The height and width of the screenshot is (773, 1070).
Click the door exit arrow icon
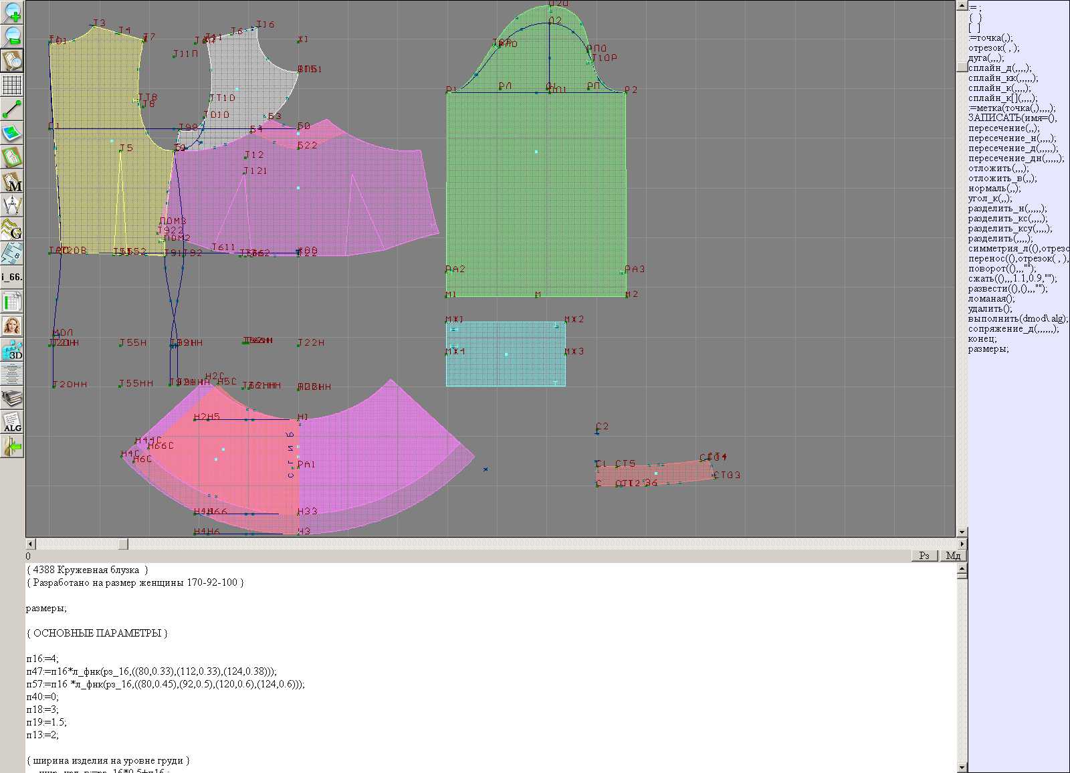point(12,446)
